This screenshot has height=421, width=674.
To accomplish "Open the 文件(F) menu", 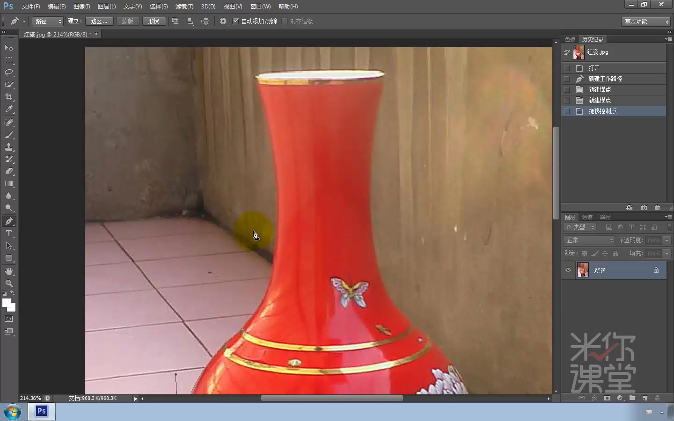I will [x=31, y=7].
